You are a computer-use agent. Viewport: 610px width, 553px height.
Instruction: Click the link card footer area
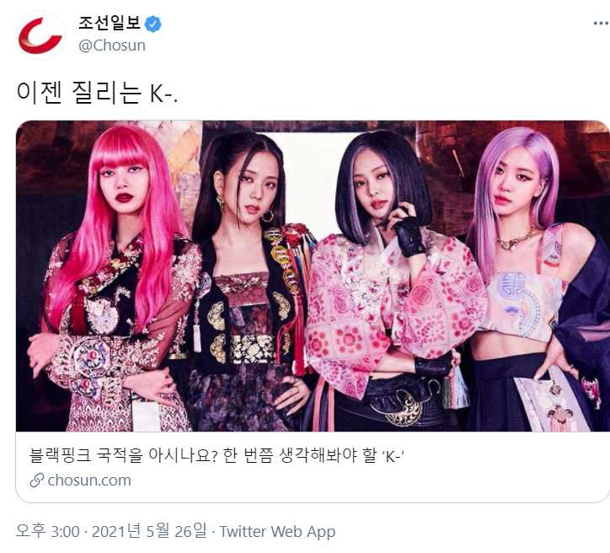[x=313, y=467]
